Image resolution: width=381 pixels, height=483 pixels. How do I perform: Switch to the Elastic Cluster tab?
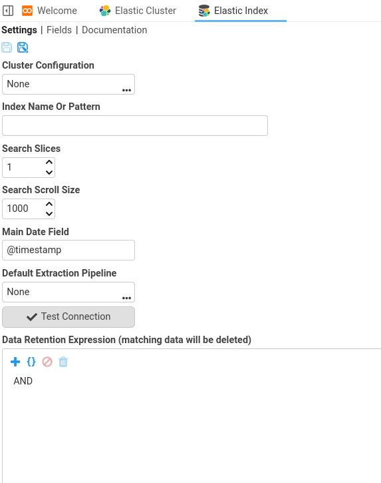click(x=138, y=11)
